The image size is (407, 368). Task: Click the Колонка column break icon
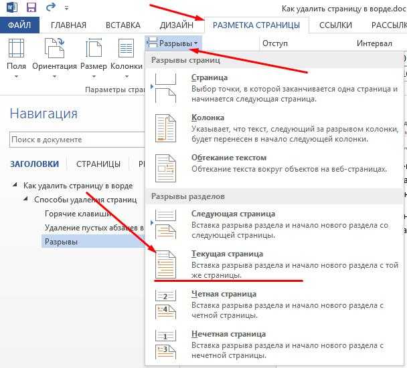pyautogui.click(x=165, y=128)
